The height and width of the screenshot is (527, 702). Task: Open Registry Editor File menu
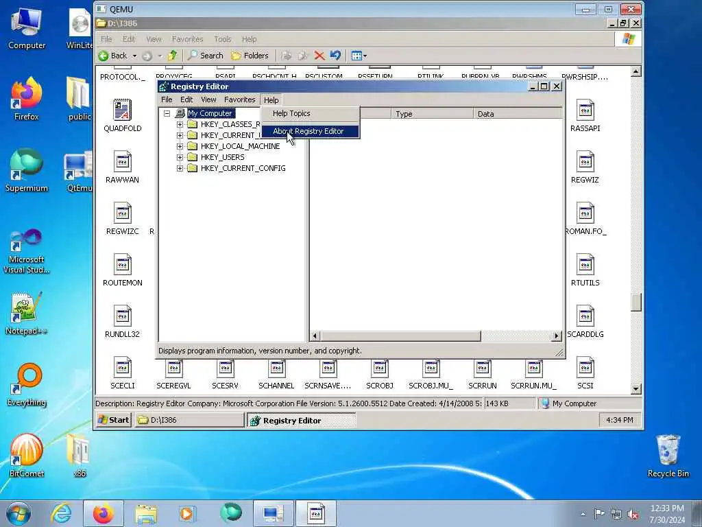tap(167, 99)
